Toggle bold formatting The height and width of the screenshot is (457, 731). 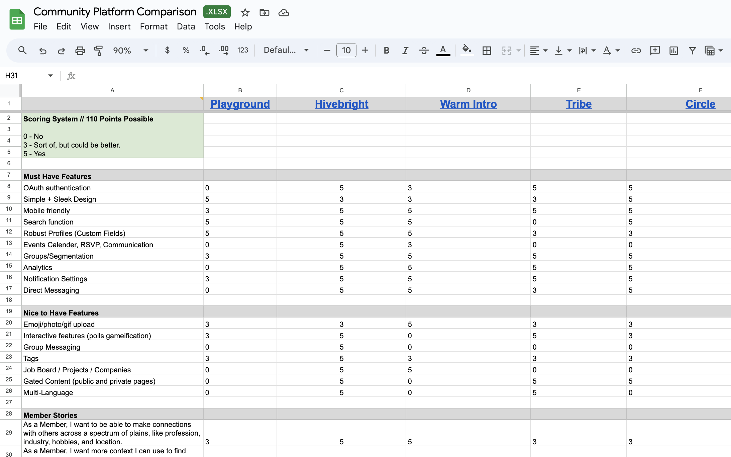click(x=386, y=51)
